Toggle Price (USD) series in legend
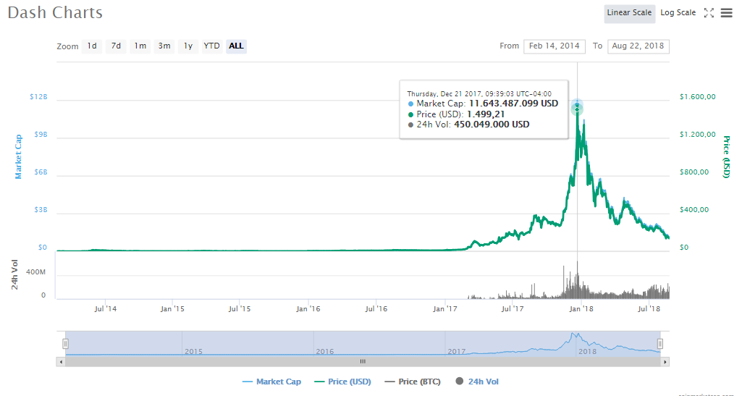Screen dimensions: 742x396 coord(342,382)
